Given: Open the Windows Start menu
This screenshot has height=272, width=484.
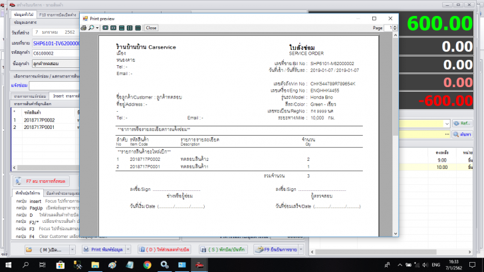Looking at the screenshot, I should (x=9, y=265).
